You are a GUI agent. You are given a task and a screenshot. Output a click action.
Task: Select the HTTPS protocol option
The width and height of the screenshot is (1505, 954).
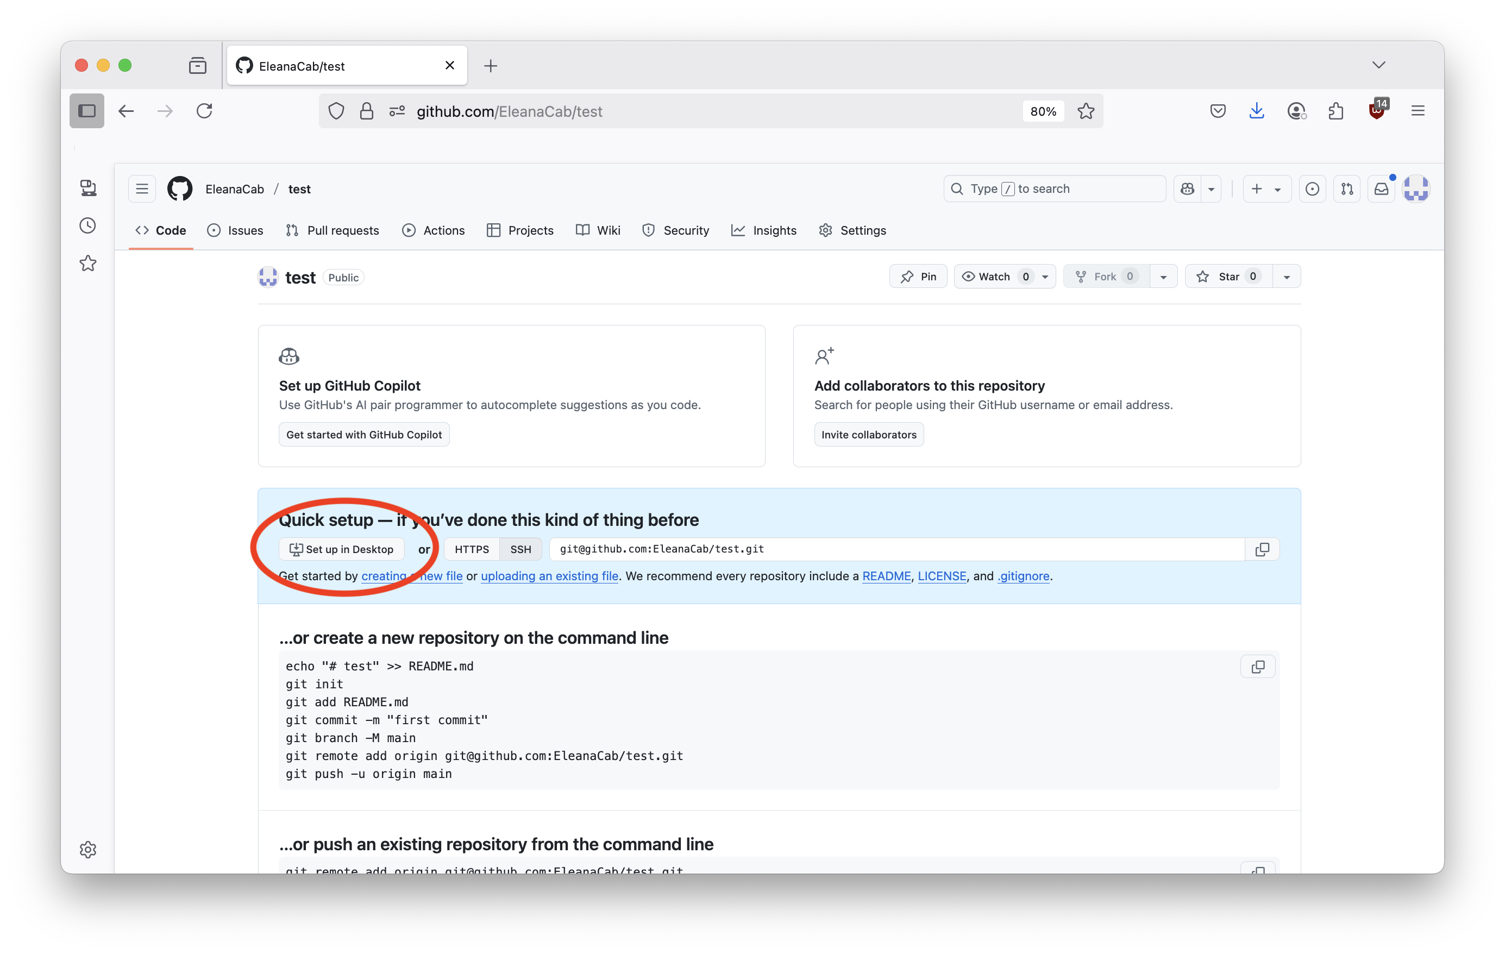click(471, 549)
